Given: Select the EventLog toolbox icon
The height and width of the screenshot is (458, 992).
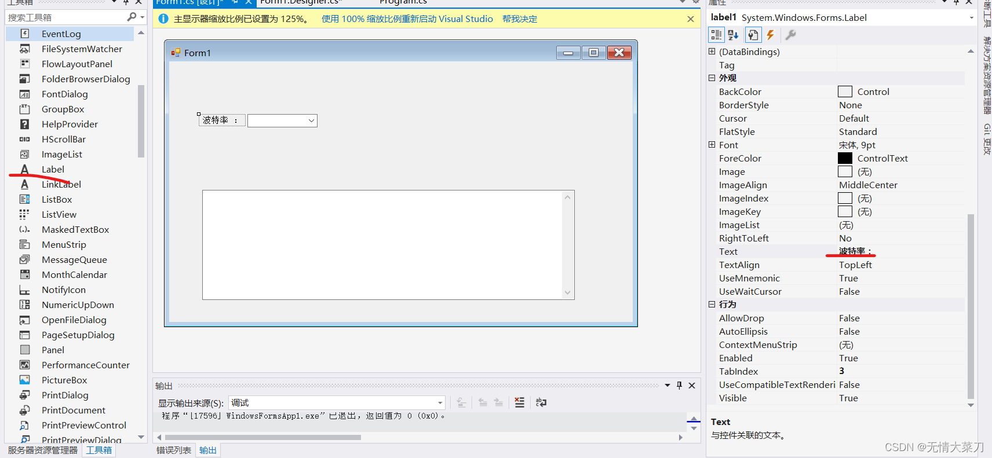Looking at the screenshot, I should point(24,34).
